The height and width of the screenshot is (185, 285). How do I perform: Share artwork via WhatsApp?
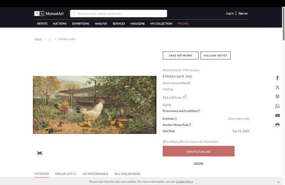(278, 106)
